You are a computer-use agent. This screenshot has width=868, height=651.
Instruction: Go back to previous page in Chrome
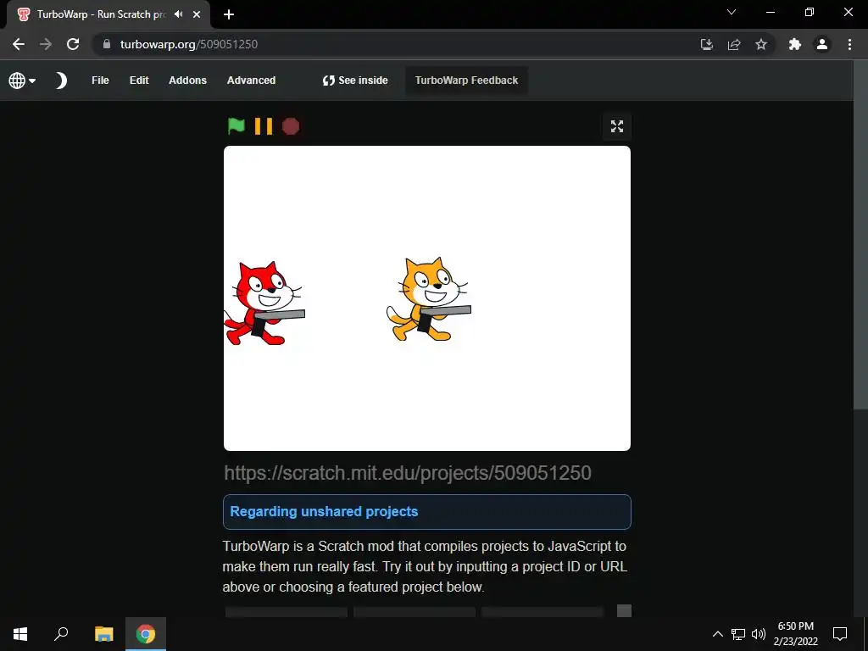click(19, 44)
